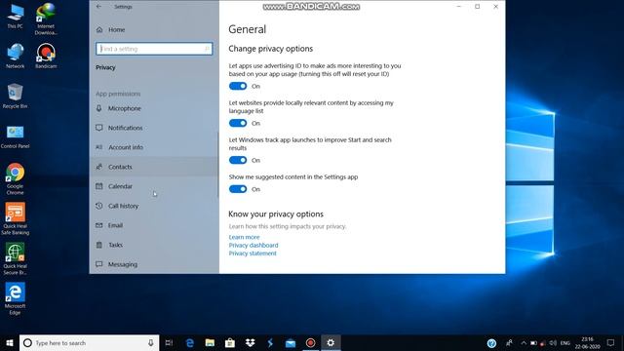Open the Privacy dashboard link
Viewport: 624px width, 351px height.
click(253, 245)
